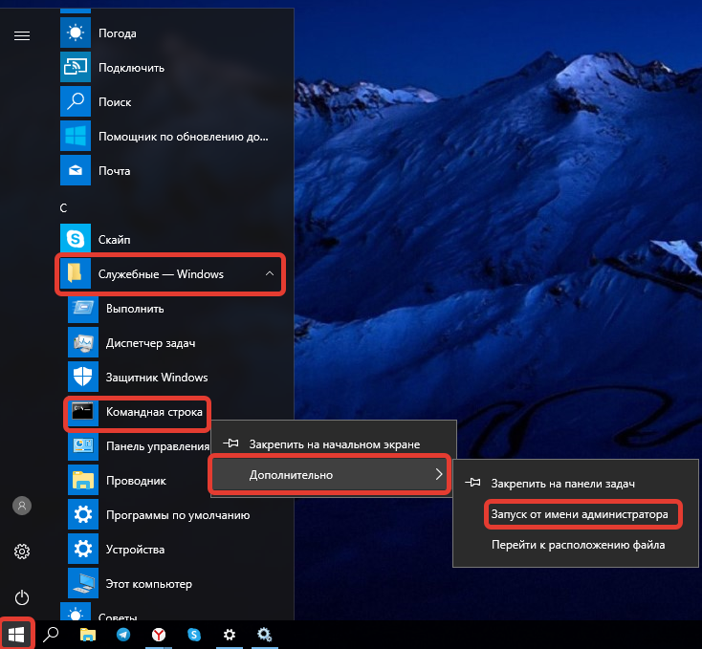The width and height of the screenshot is (702, 649).
Task: Click the pin icon beside Закрепить на панели задач
Action: tap(472, 483)
